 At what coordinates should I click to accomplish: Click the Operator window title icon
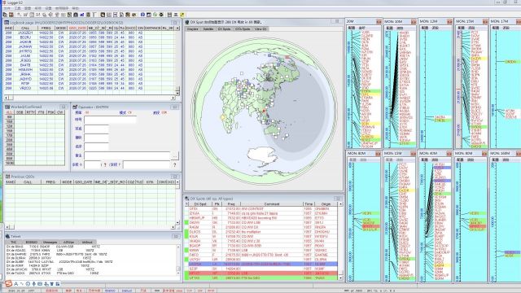coord(75,107)
